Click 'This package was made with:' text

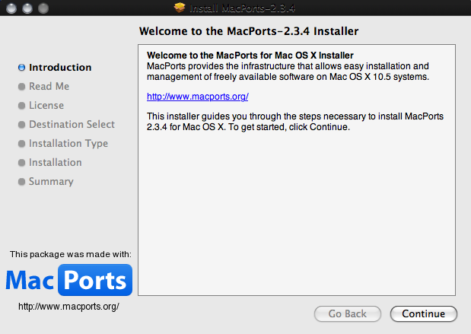pyautogui.click(x=71, y=254)
